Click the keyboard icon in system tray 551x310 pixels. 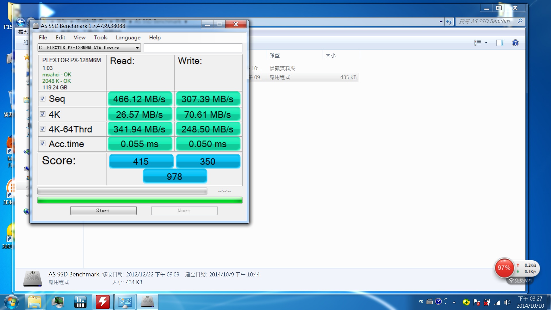(x=430, y=302)
